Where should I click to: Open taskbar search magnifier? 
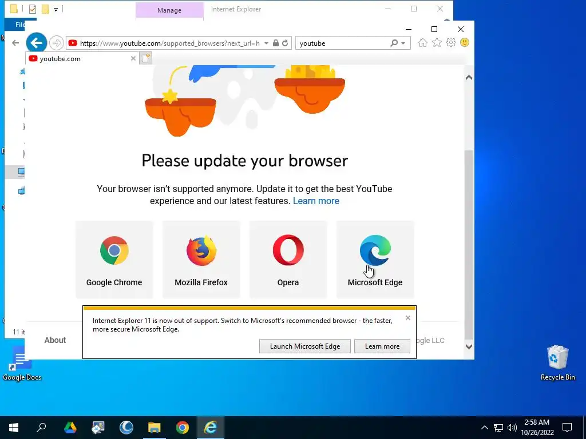coord(41,428)
